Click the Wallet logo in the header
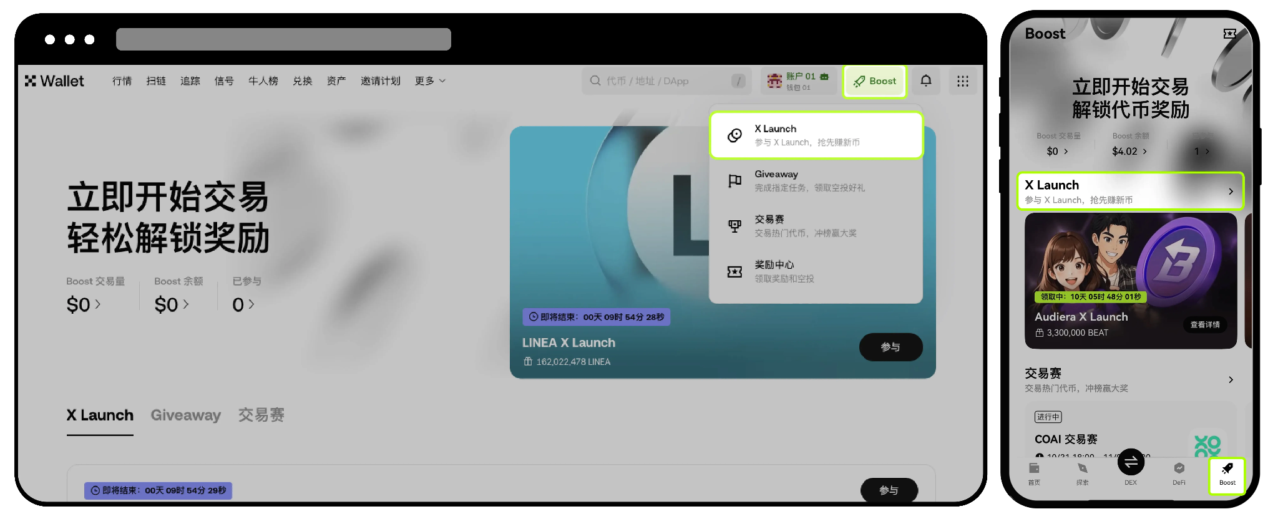 (x=54, y=81)
